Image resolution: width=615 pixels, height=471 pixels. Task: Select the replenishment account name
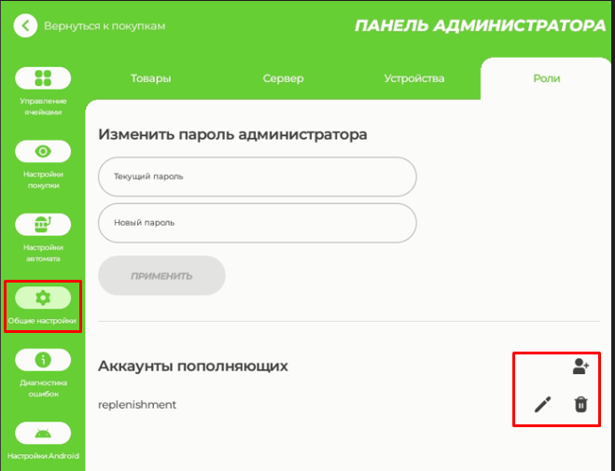pyautogui.click(x=137, y=405)
